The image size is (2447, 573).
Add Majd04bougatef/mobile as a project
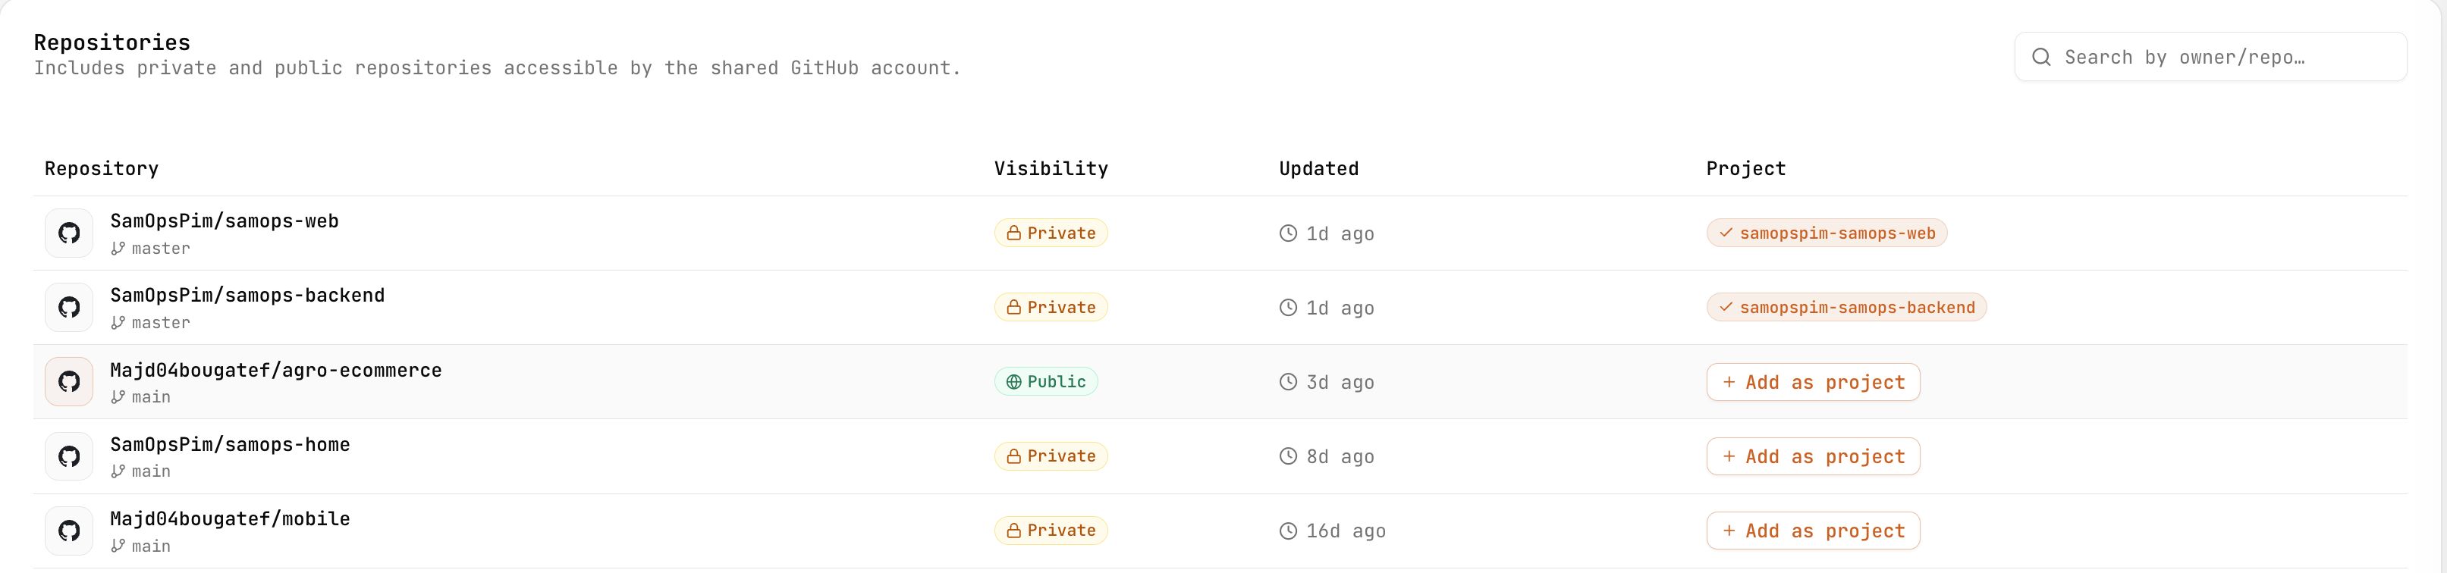tap(1812, 531)
